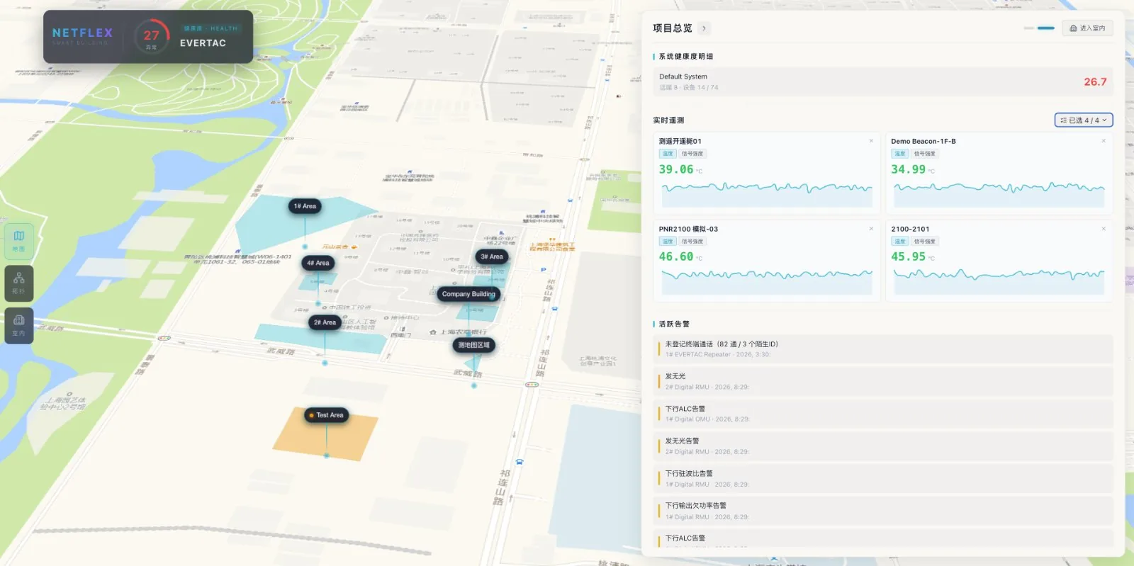
Task: Expand the Default System health row
Action: (x=882, y=81)
